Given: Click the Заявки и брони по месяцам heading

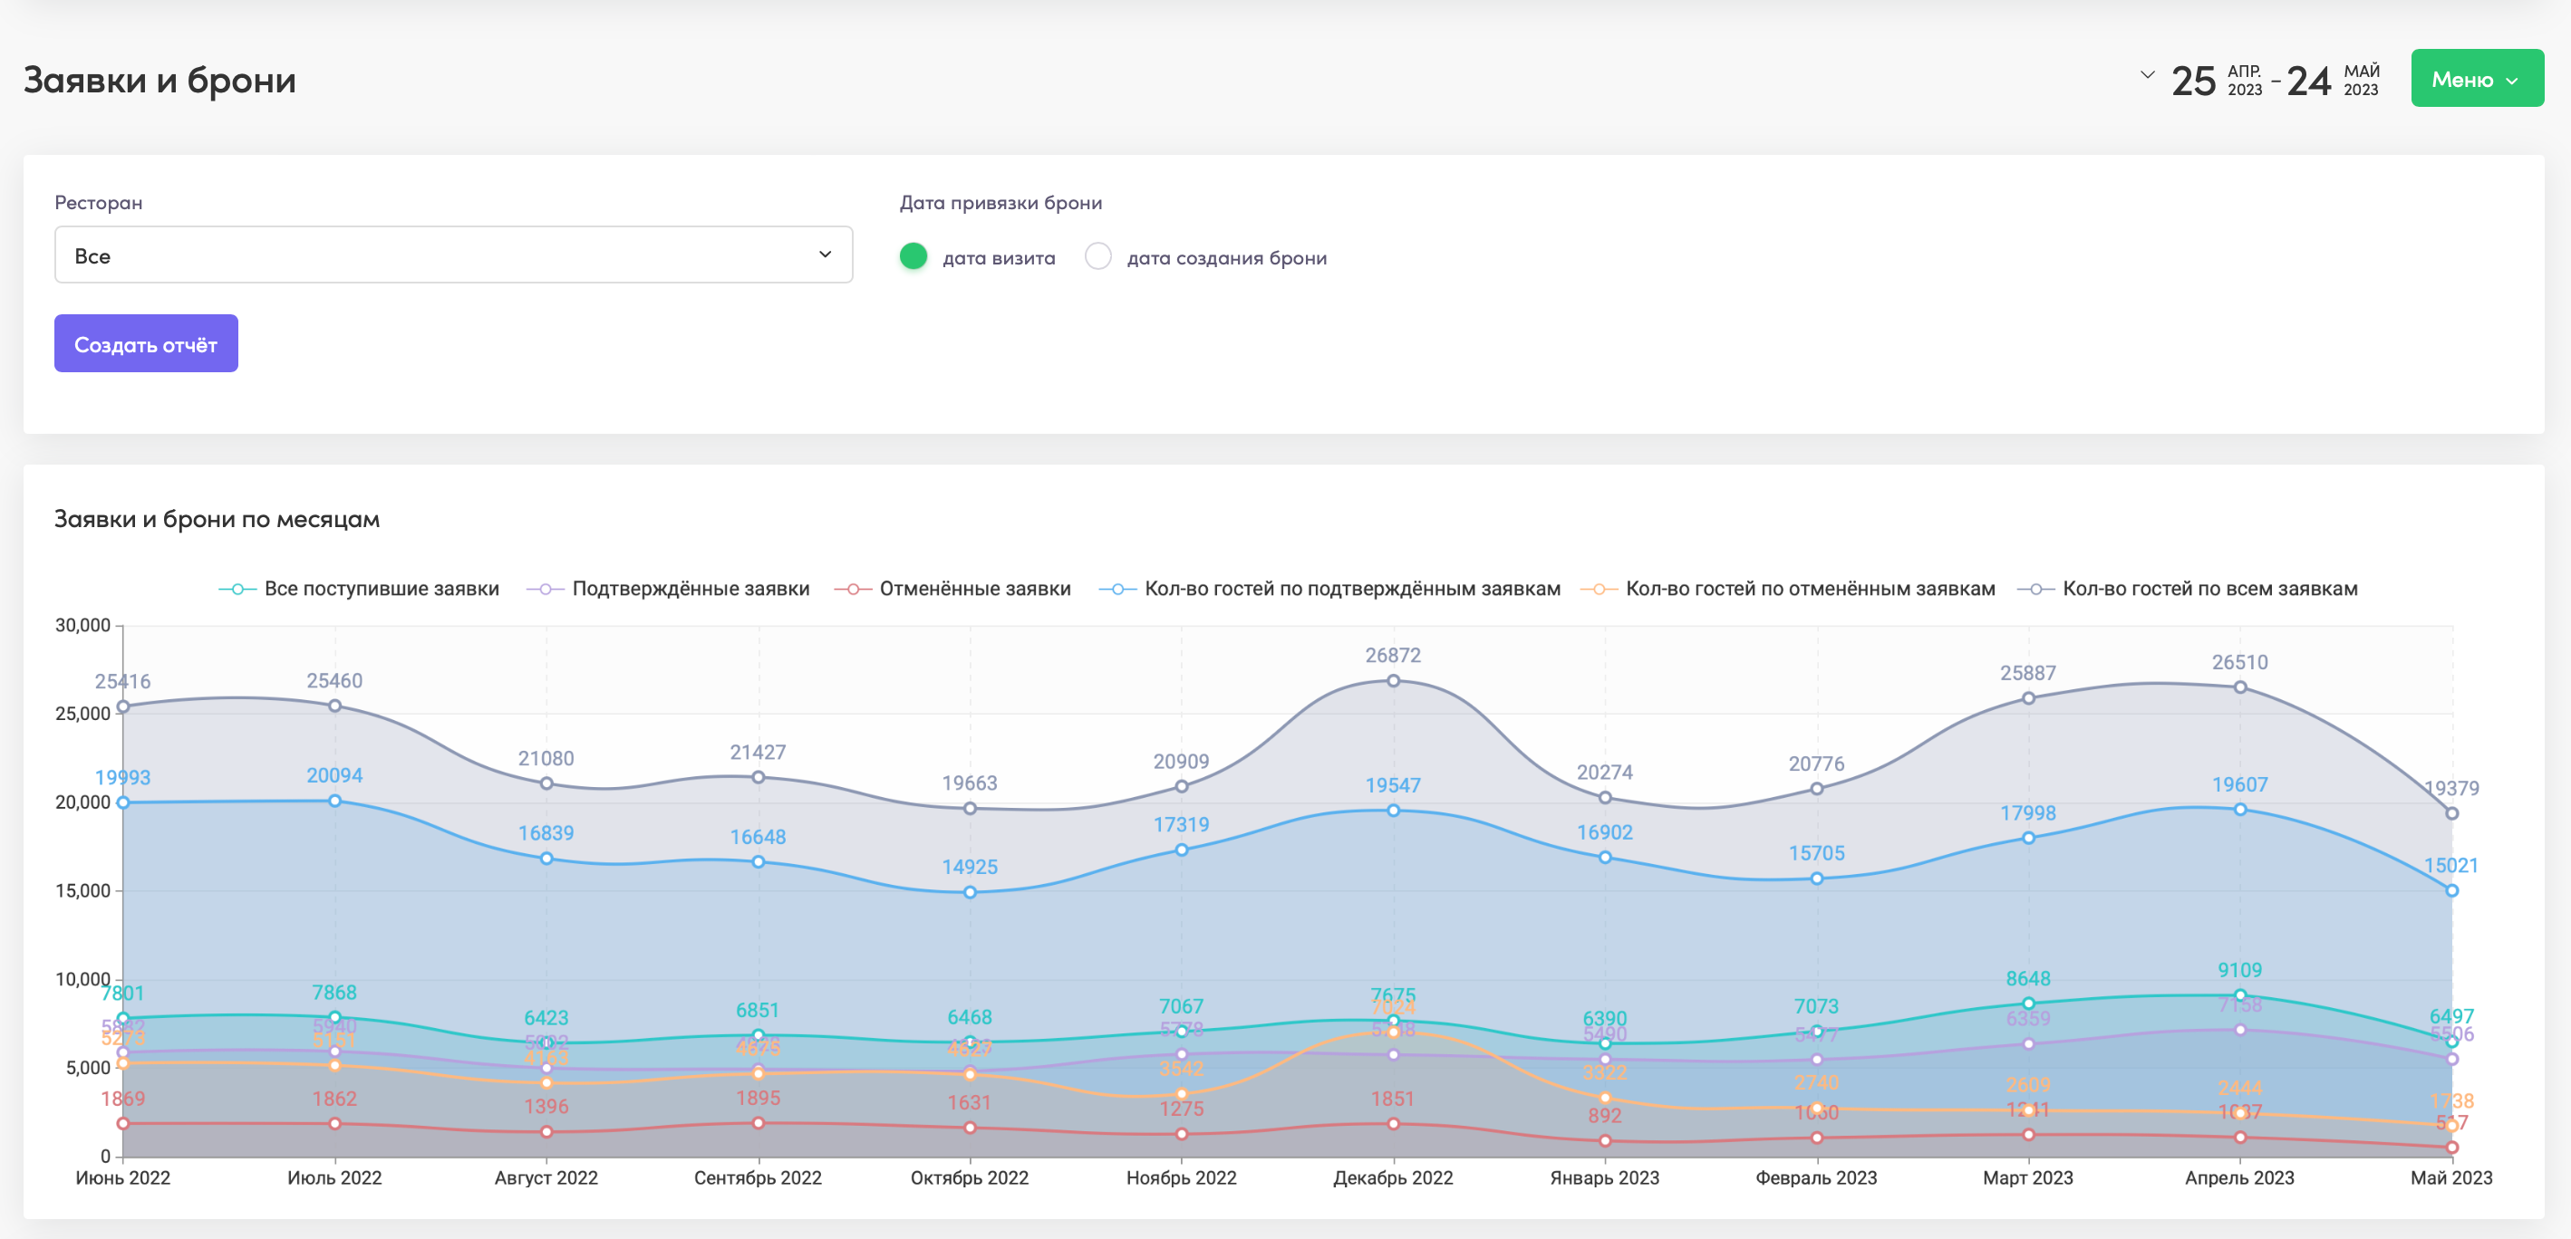Looking at the screenshot, I should tap(217, 519).
